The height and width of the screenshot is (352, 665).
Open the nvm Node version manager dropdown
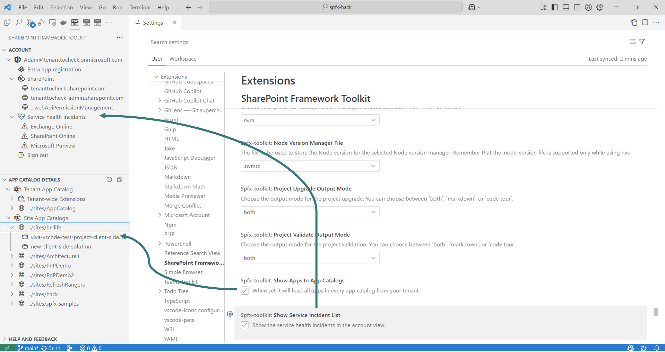coord(310,120)
